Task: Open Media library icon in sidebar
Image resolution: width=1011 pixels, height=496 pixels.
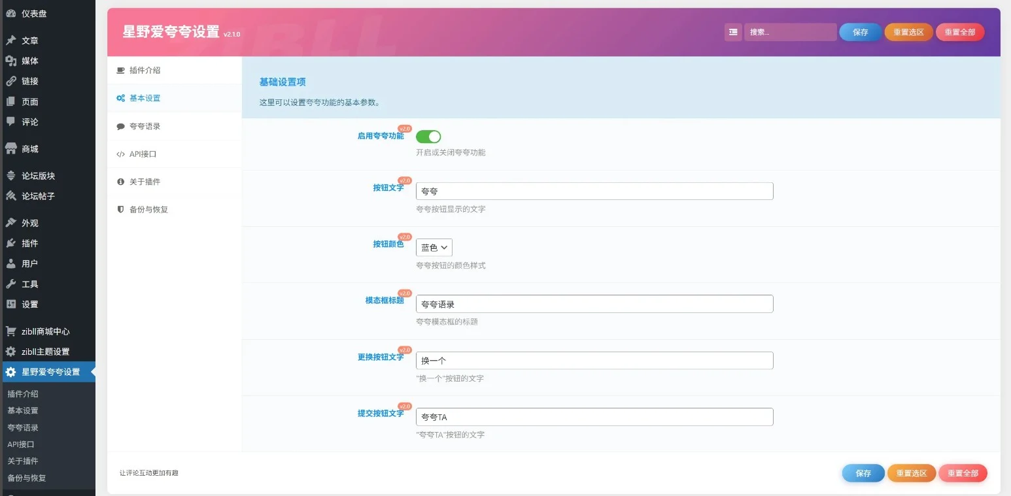Action: 11,61
